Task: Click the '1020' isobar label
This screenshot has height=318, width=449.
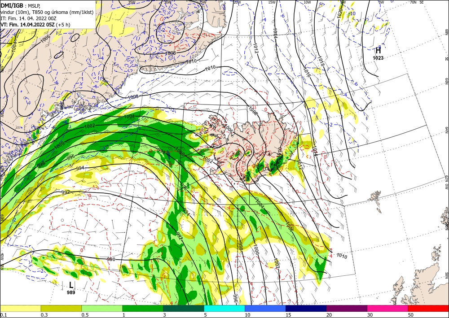Action: point(340,14)
